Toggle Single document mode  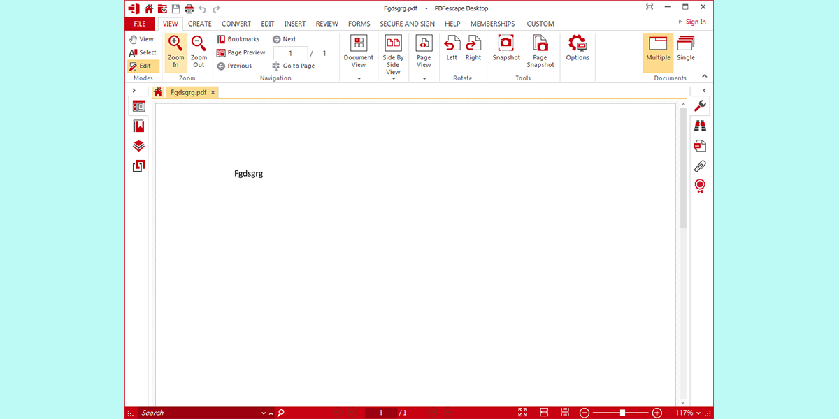pos(686,49)
